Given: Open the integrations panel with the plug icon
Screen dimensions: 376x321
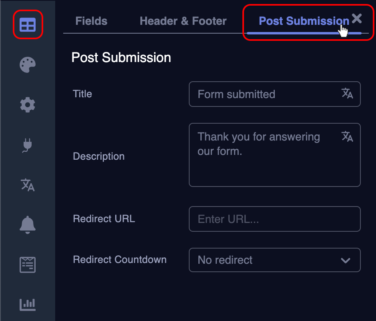Looking at the screenshot, I should click(27, 145).
